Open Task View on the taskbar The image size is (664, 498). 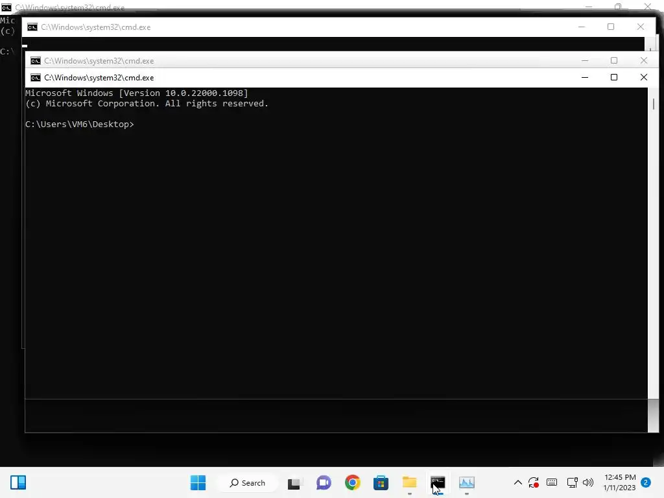pyautogui.click(x=294, y=482)
